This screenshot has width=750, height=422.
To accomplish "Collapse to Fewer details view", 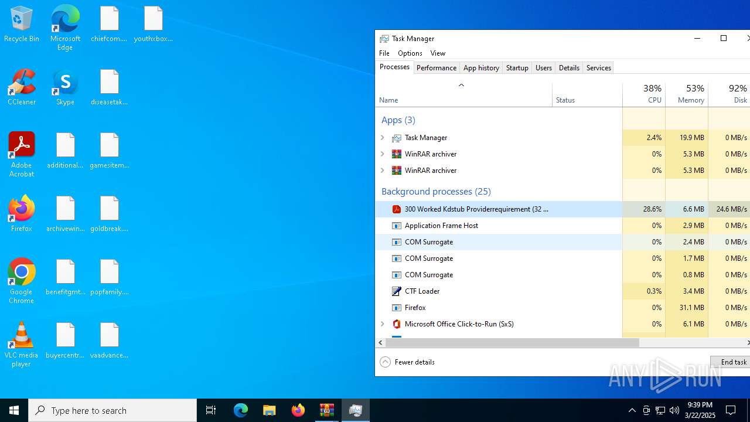I will pos(408,362).
